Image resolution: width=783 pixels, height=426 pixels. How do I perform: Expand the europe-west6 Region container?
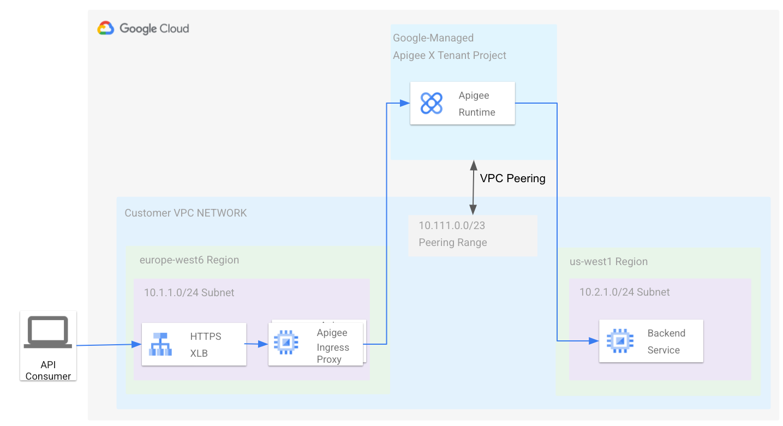188,260
